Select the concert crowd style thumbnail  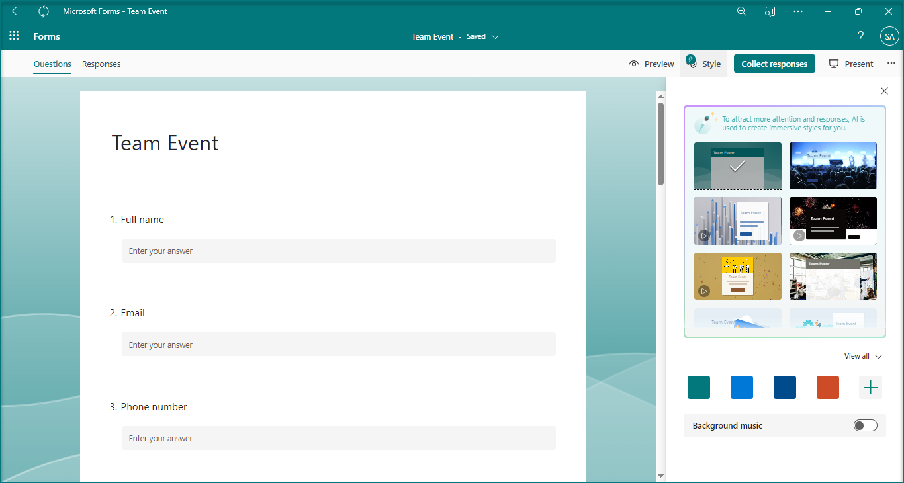tap(833, 165)
